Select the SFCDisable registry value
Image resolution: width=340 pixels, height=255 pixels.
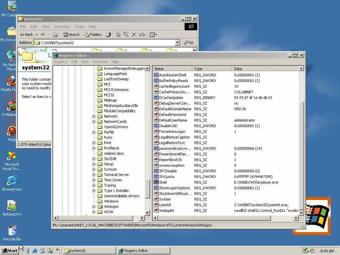tap(168, 171)
